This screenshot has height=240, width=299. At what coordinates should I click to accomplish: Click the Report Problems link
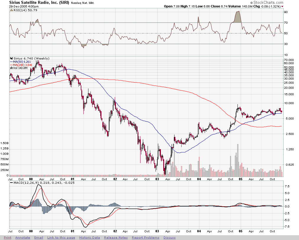click(x=146, y=237)
